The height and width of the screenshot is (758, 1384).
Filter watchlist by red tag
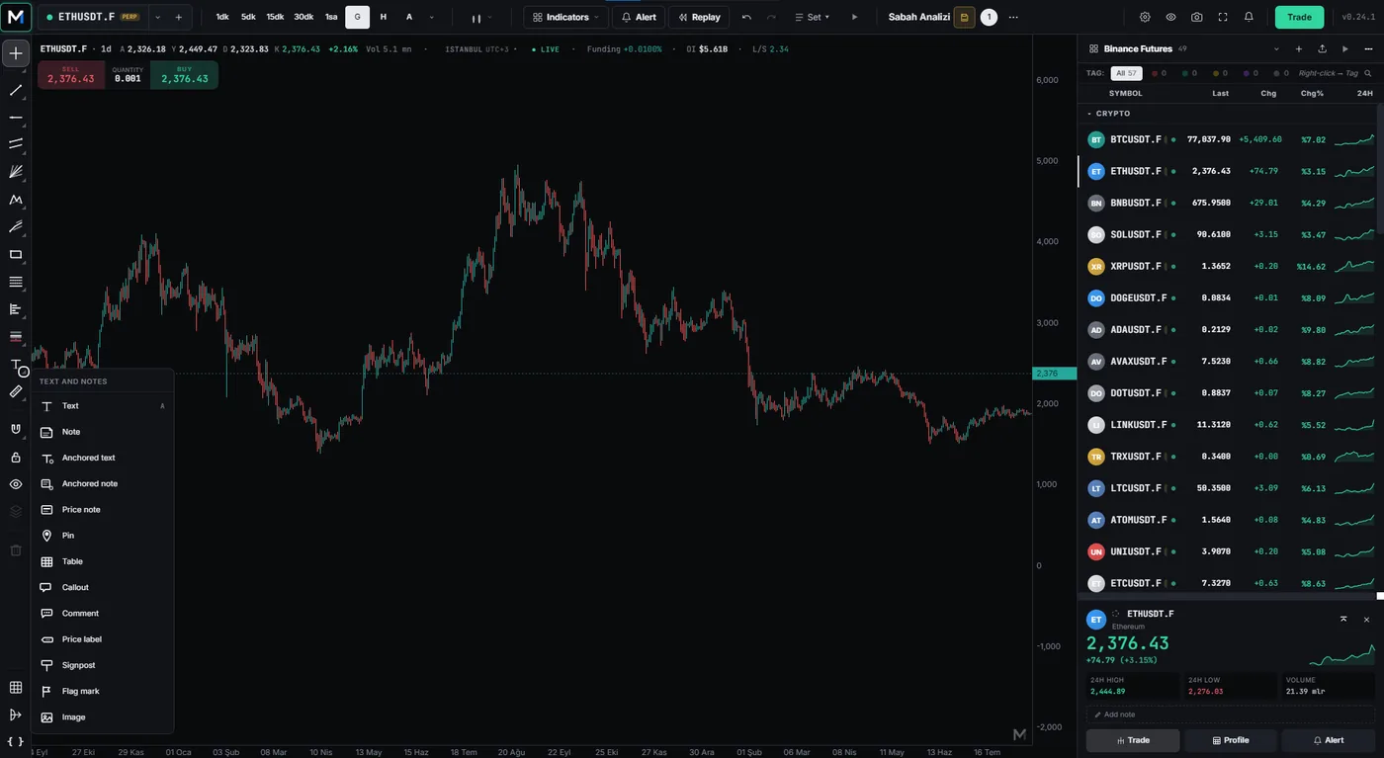pyautogui.click(x=1159, y=73)
